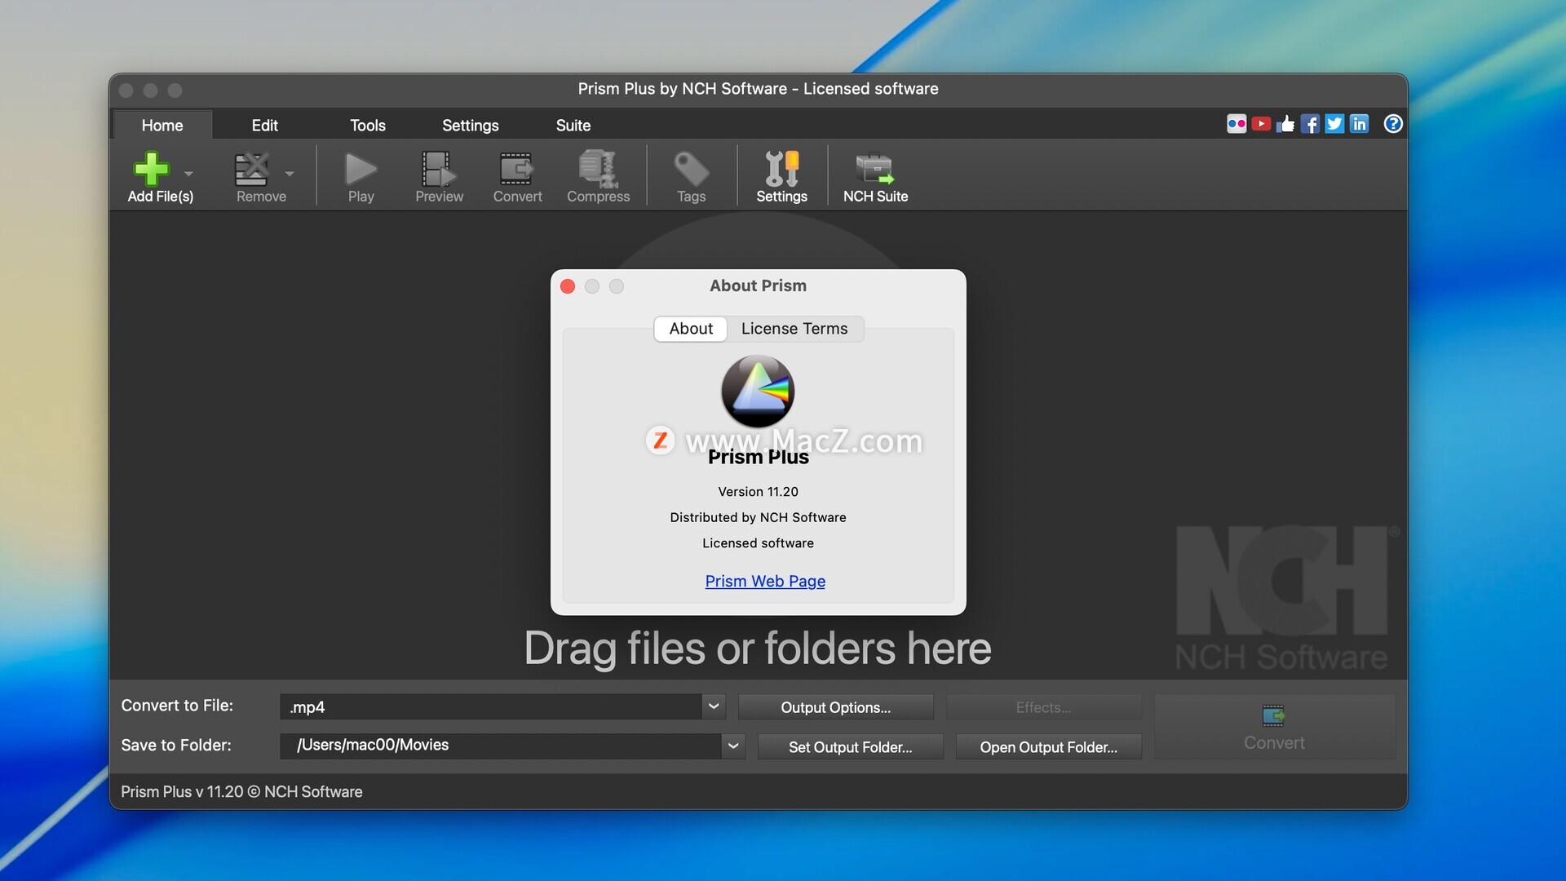This screenshot has height=881, width=1566.
Task: Click the Compress toolbar icon
Action: (598, 169)
